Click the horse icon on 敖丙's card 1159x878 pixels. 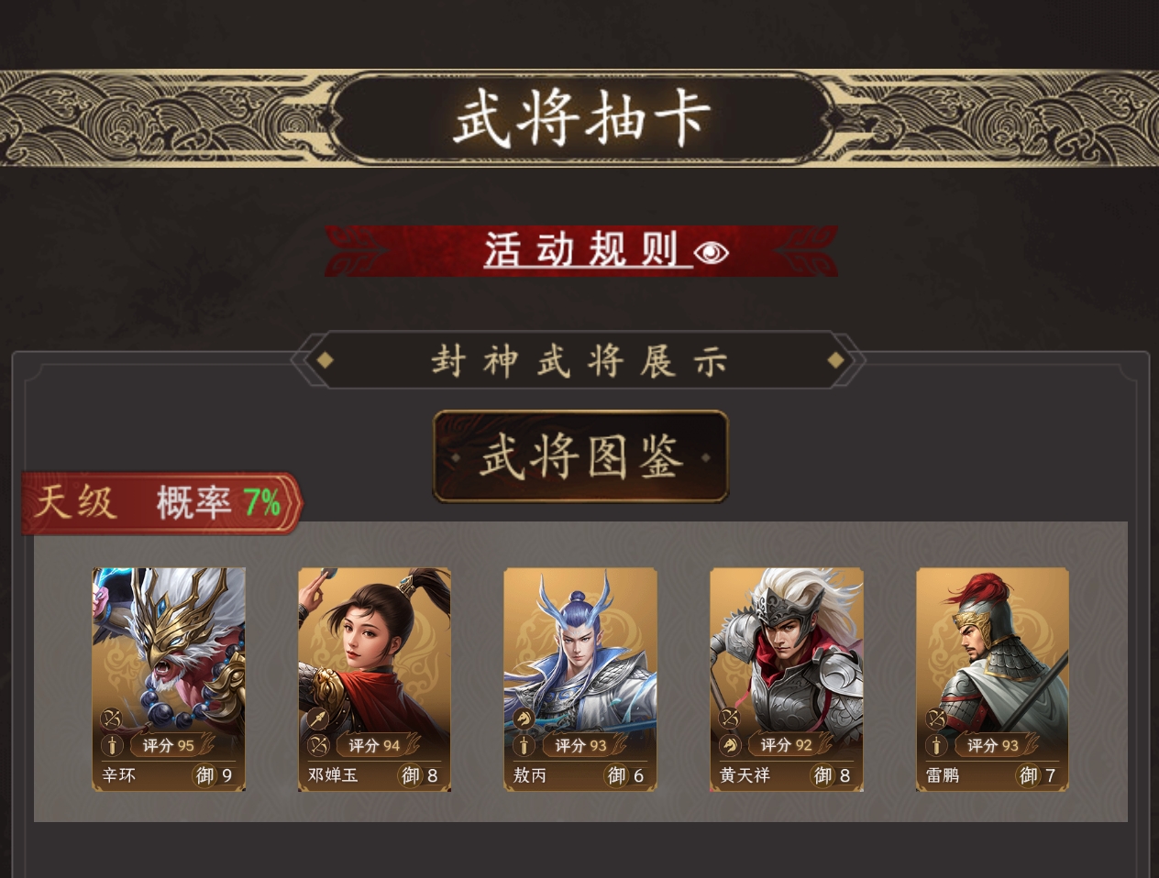(523, 719)
